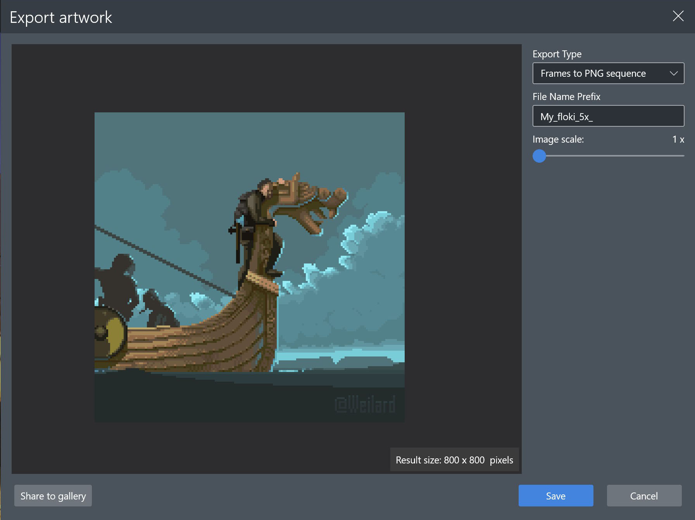This screenshot has height=520, width=695.
Task: Open the Export Type dropdown
Action: [x=608, y=73]
